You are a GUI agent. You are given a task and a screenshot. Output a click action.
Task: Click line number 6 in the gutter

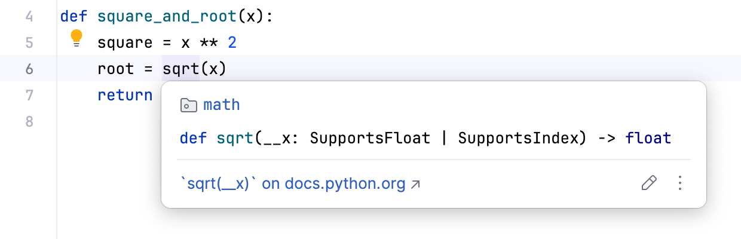30,69
